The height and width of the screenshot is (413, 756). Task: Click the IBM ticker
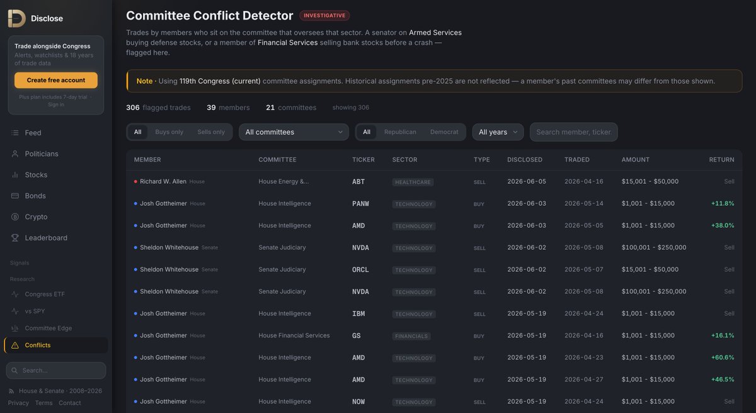click(x=358, y=314)
